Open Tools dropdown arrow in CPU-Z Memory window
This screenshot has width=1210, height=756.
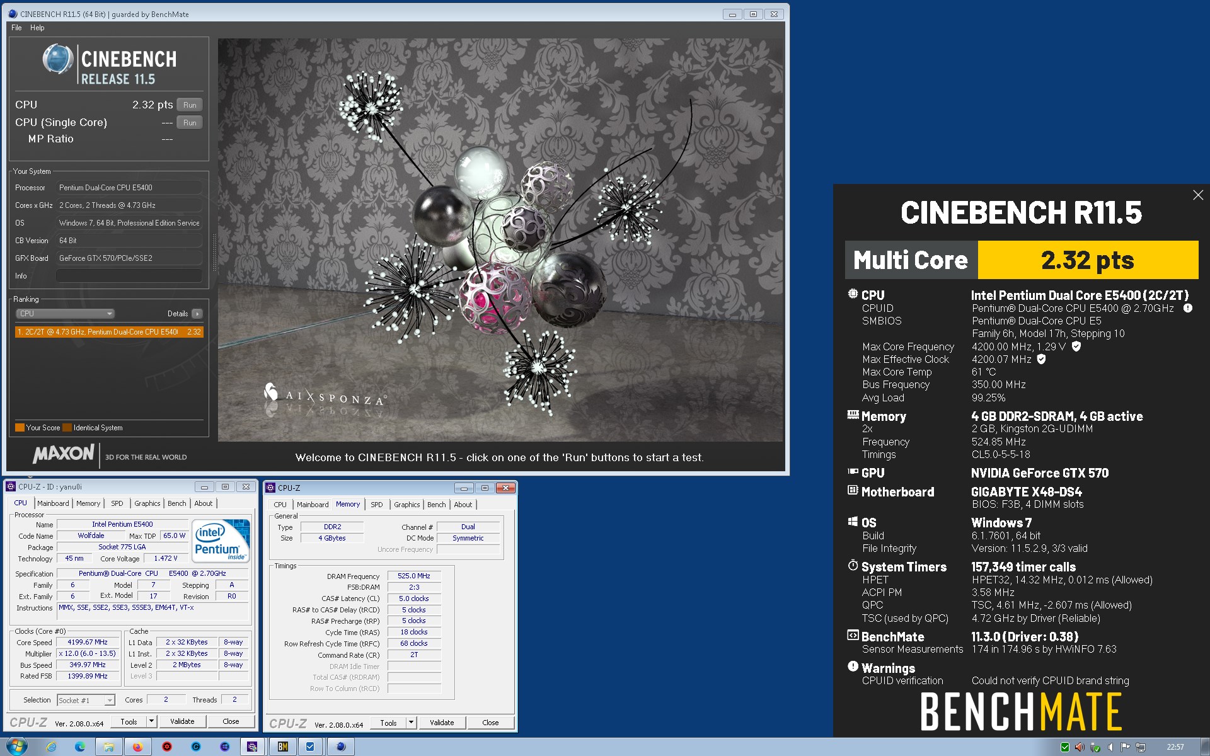411,723
